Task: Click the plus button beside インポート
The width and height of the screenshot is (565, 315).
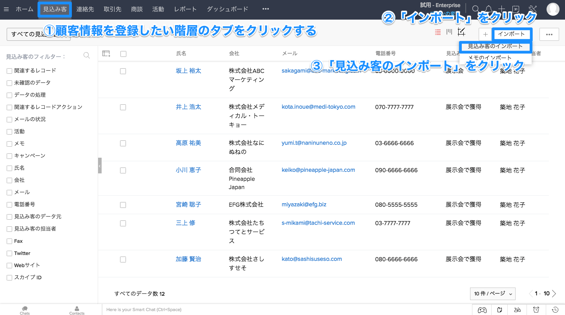Action: [x=485, y=35]
